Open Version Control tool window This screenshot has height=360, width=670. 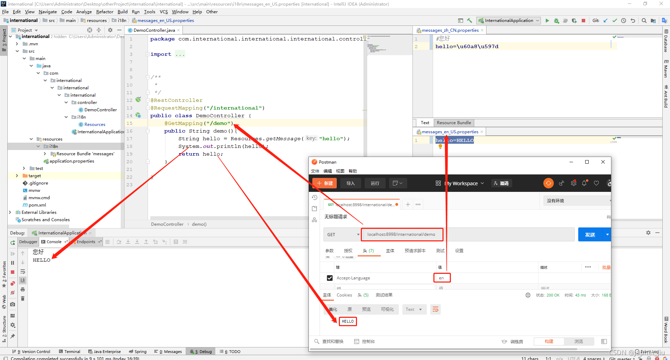click(31, 352)
